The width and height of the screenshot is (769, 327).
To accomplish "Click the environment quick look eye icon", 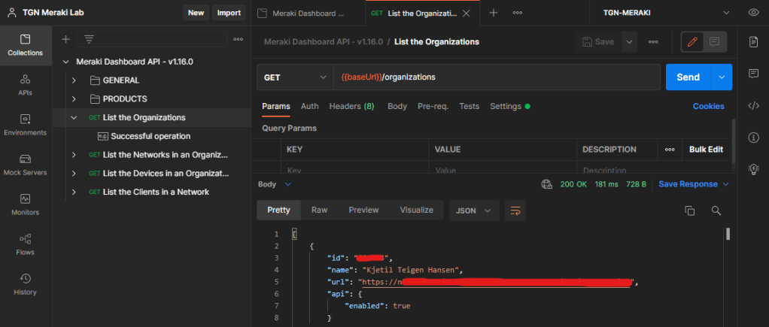I will (x=753, y=13).
